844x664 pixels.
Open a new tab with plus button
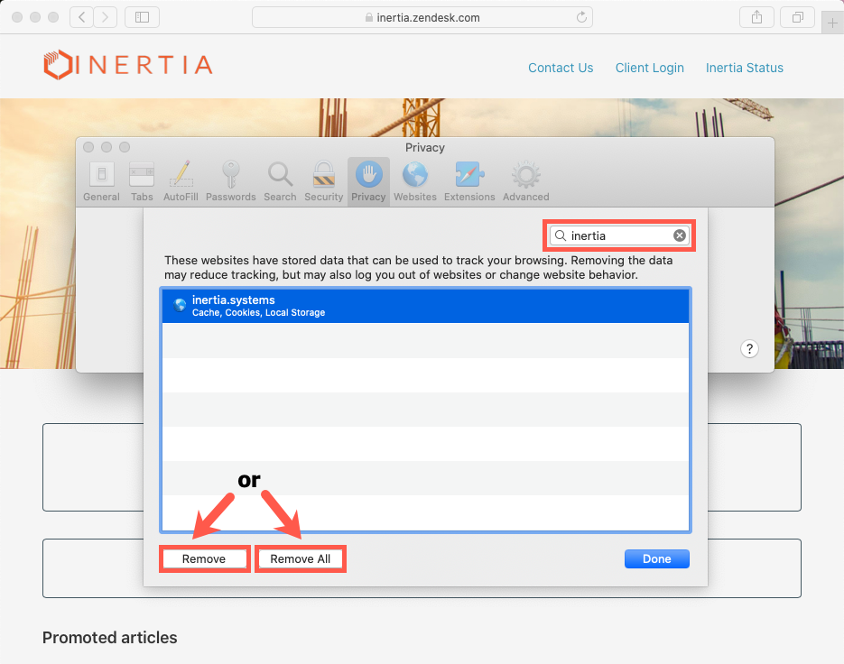tap(832, 23)
